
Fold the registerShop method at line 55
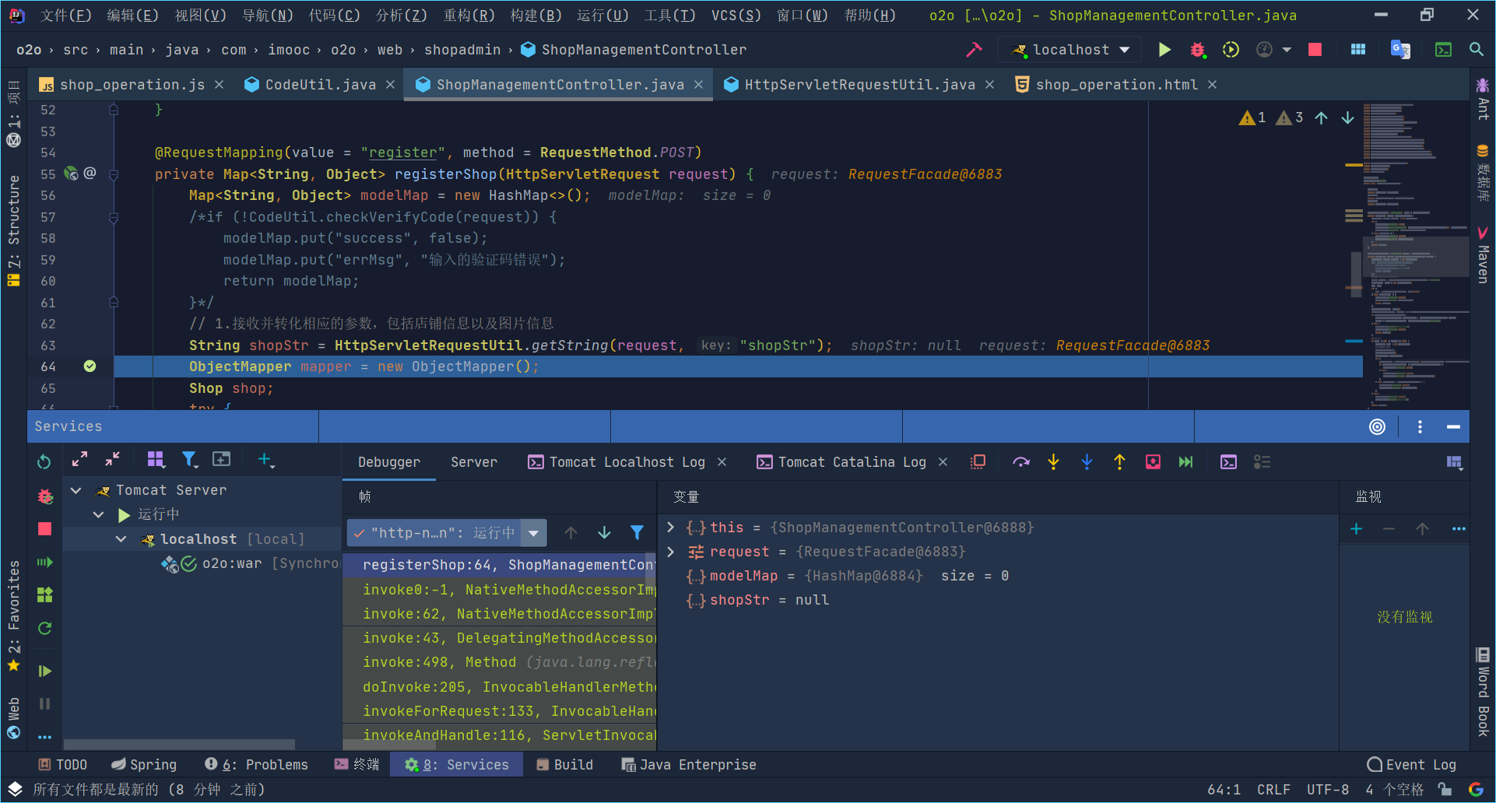[114, 174]
